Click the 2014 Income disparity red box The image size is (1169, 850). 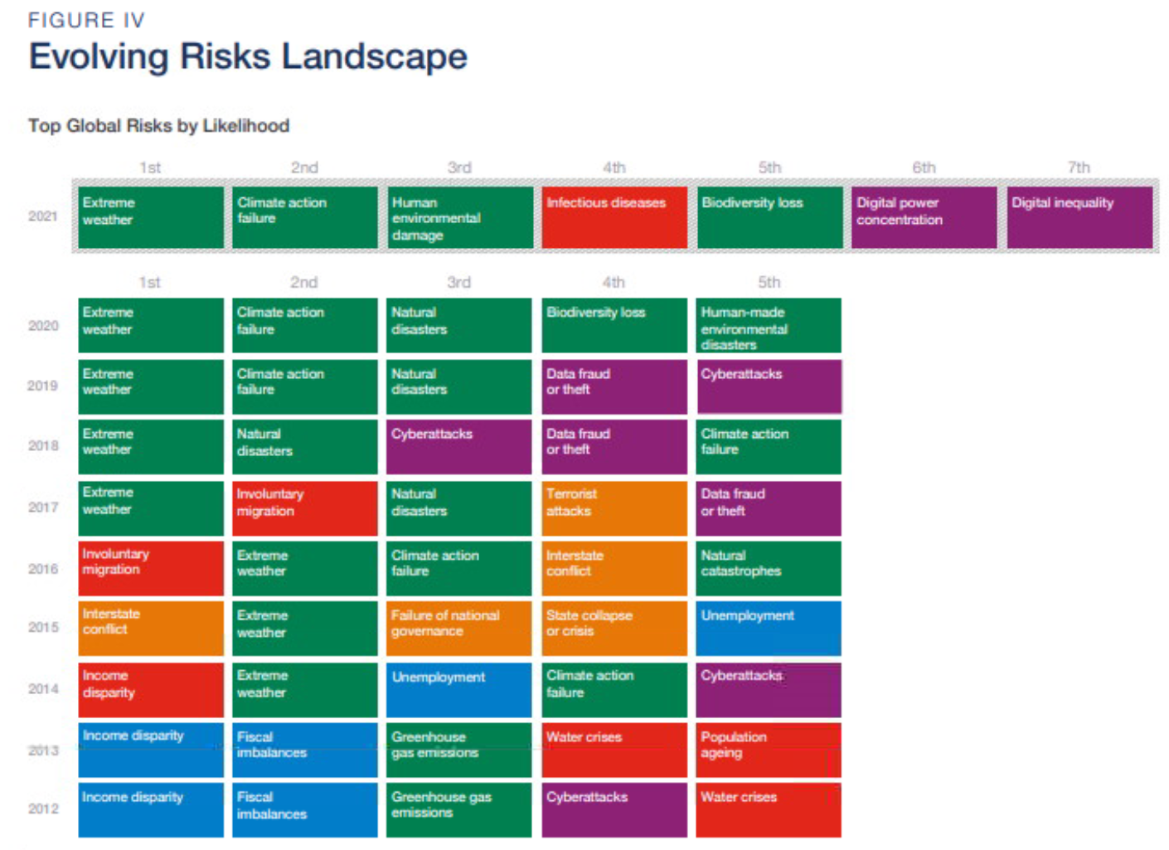click(151, 689)
